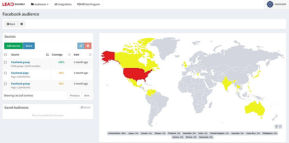Open the Audiences dropdown menu
The width and height of the screenshot is (289, 143).
click(39, 4)
